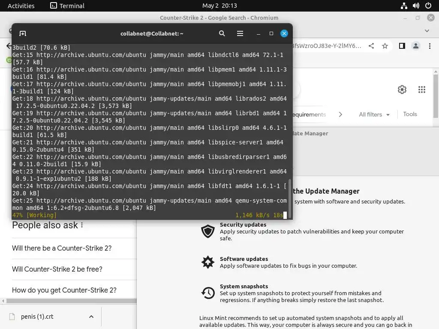Click the System snapshots clock icon
The image size is (439, 329).
click(x=208, y=293)
